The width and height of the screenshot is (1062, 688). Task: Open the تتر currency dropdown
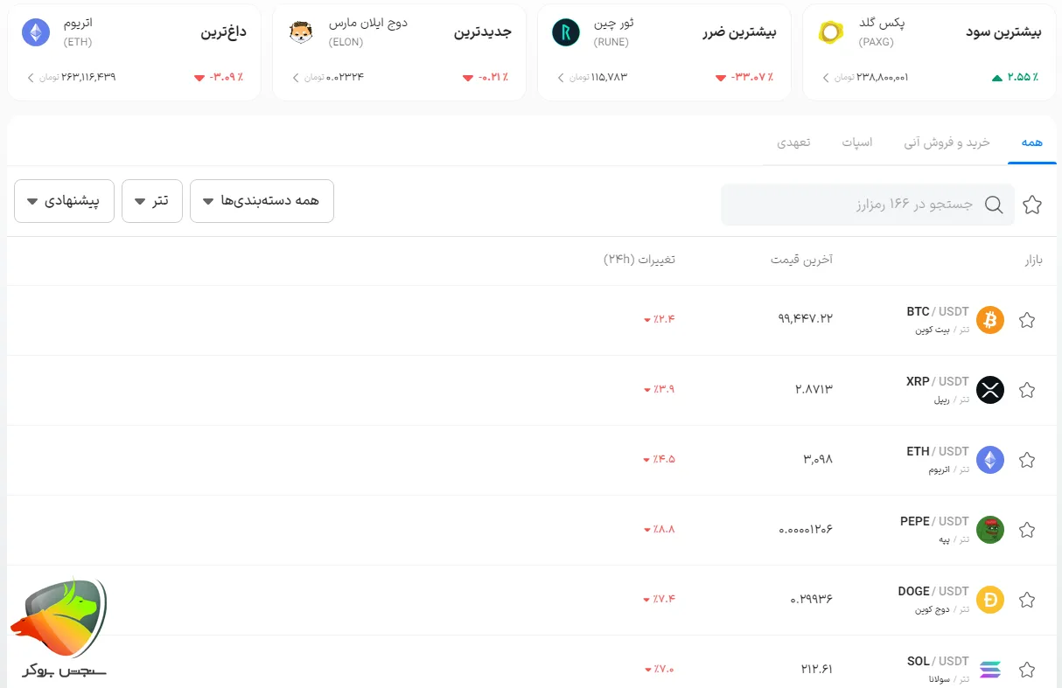[151, 200]
